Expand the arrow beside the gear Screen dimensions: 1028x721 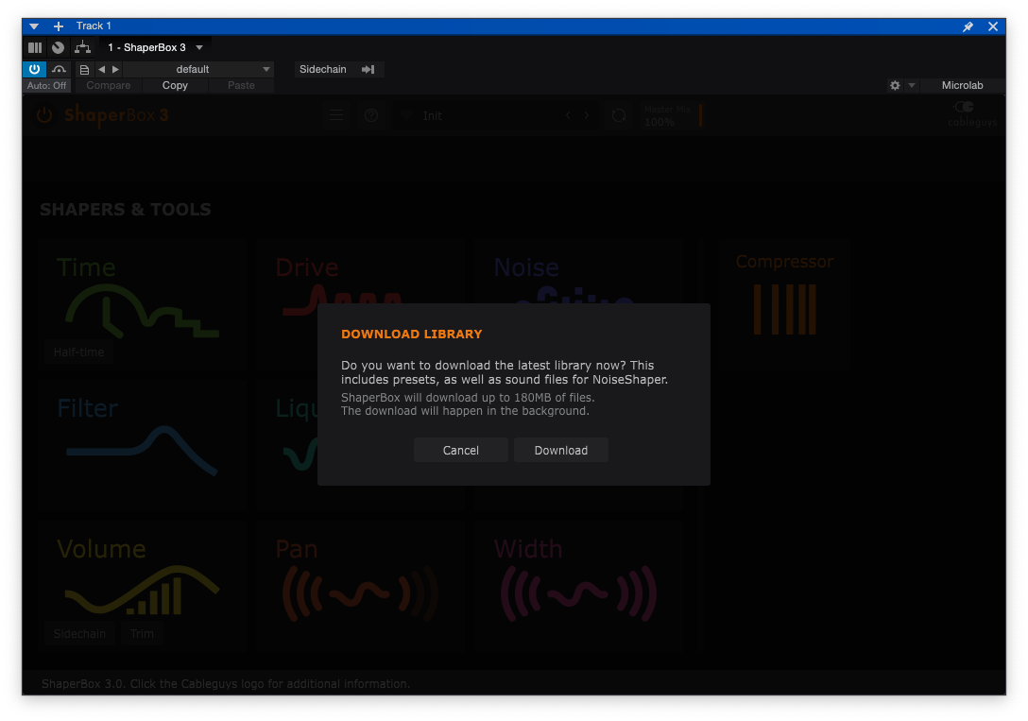pyautogui.click(x=911, y=85)
